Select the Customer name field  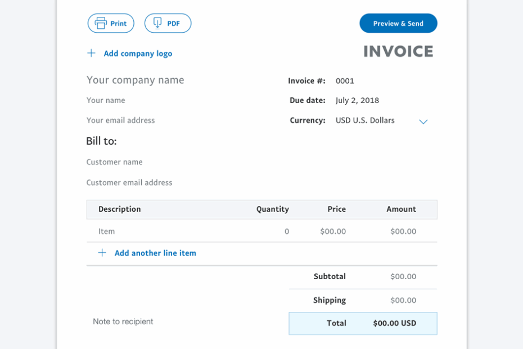114,162
